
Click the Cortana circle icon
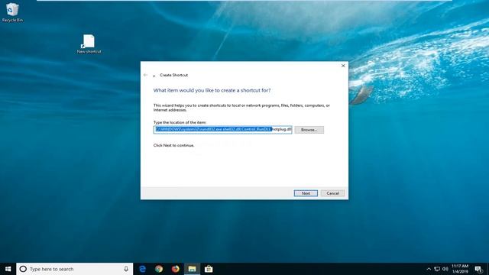click(x=23, y=269)
